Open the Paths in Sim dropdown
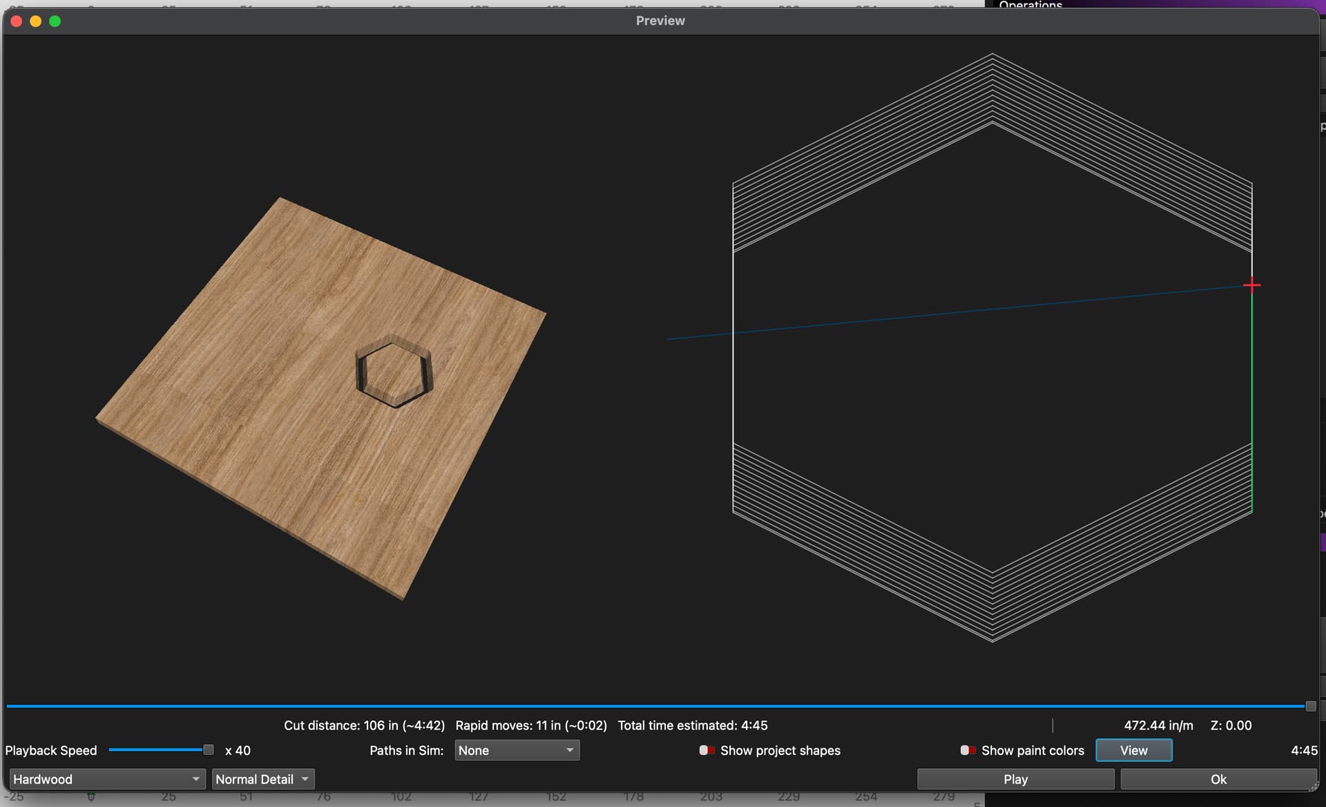 tap(517, 750)
